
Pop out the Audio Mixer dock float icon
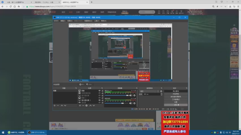[137, 88]
